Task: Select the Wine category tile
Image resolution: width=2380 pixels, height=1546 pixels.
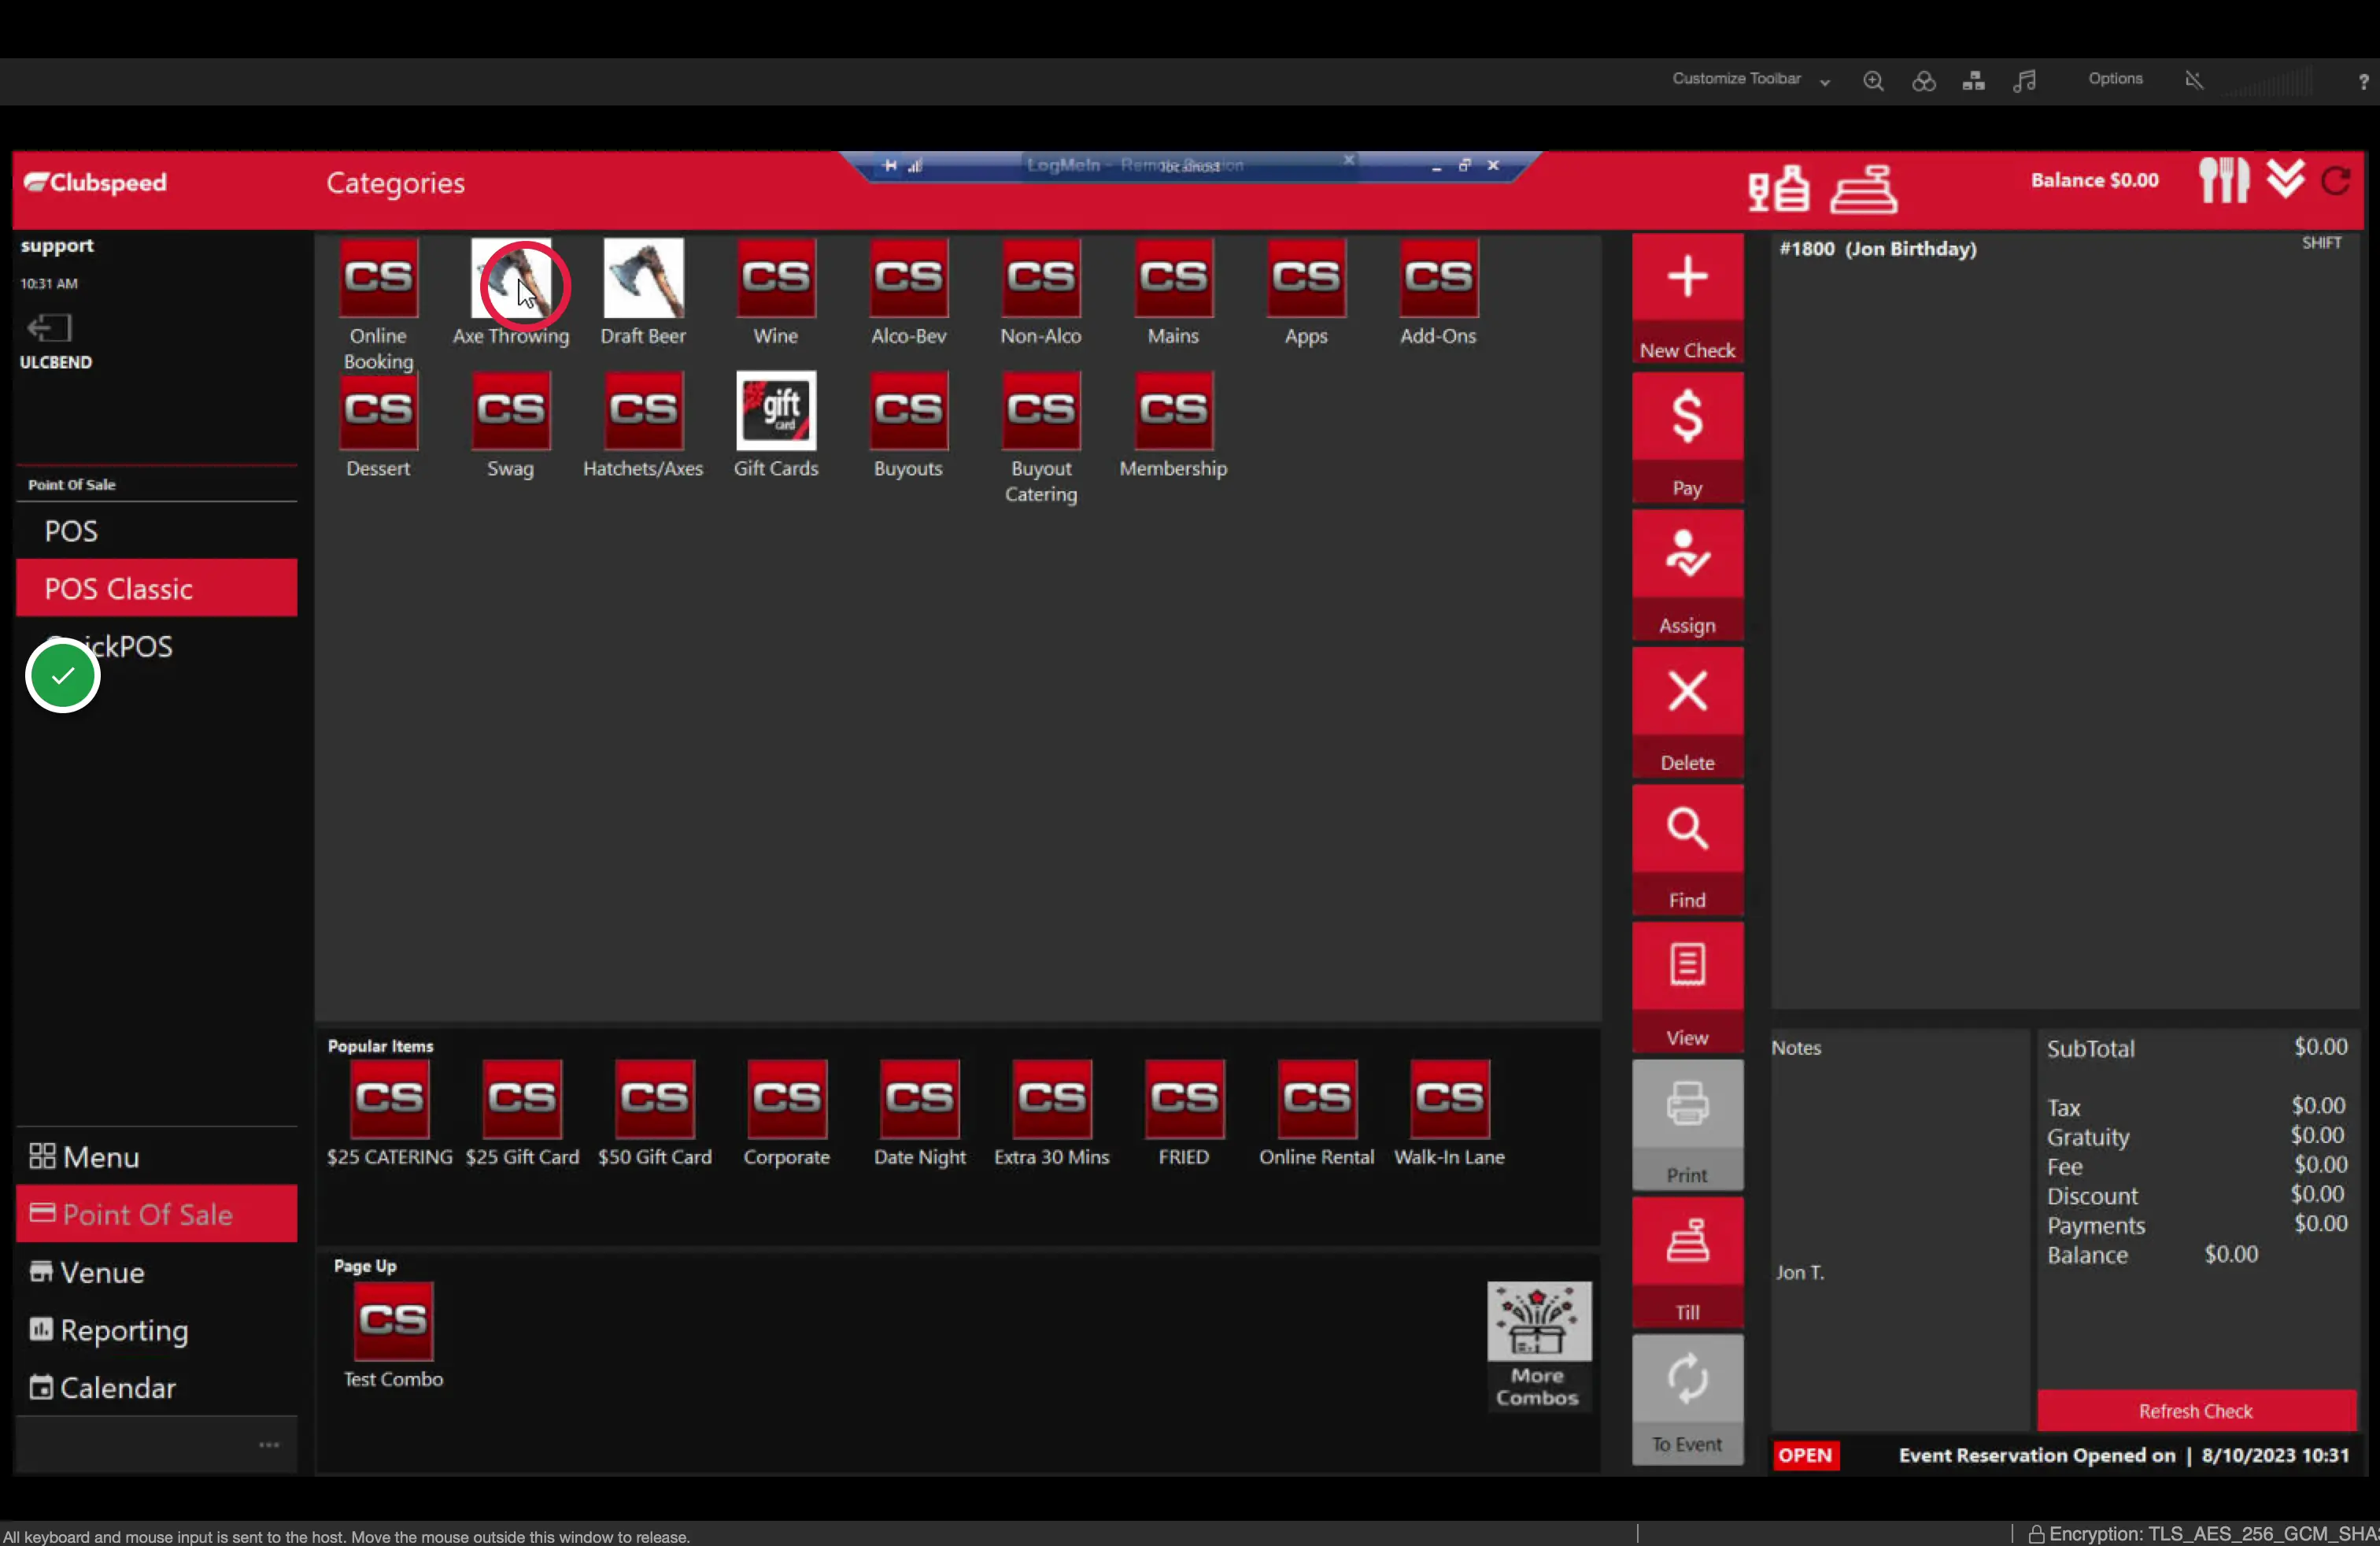Action: pyautogui.click(x=776, y=292)
